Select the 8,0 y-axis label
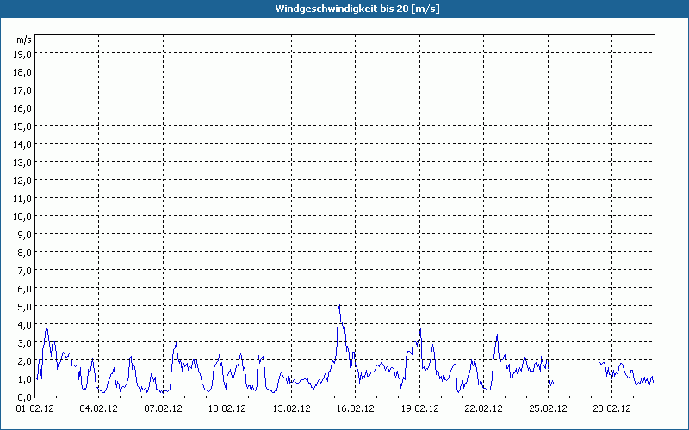Viewport: 689px width, 430px height. 24,253
